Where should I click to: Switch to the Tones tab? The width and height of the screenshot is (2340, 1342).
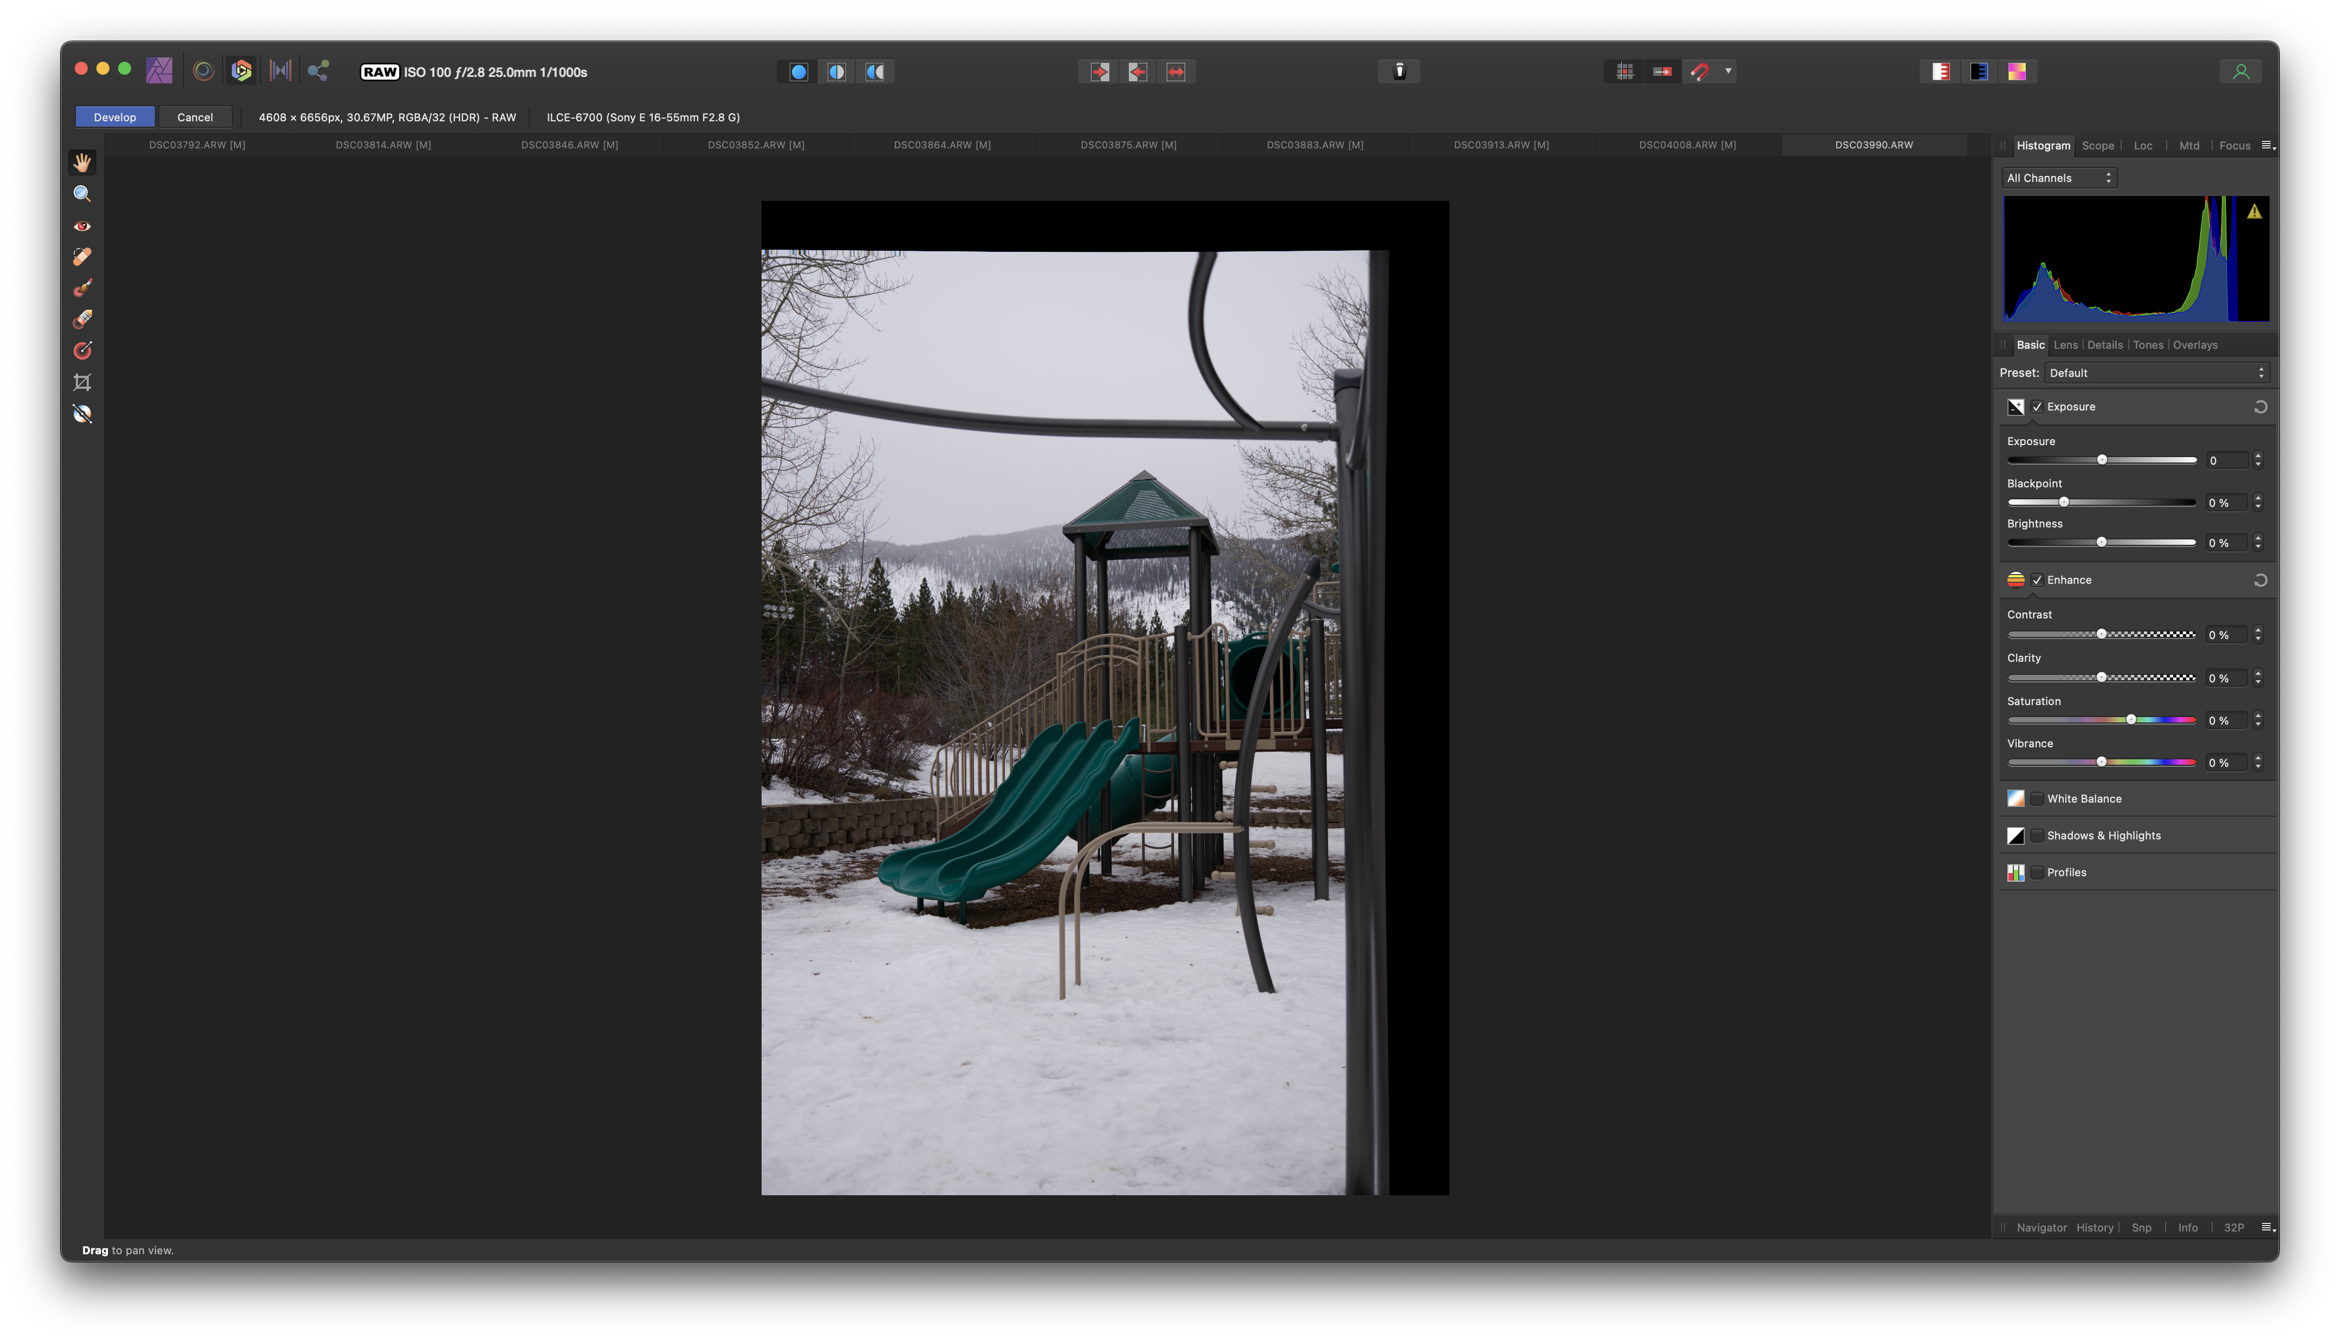pyautogui.click(x=2147, y=345)
